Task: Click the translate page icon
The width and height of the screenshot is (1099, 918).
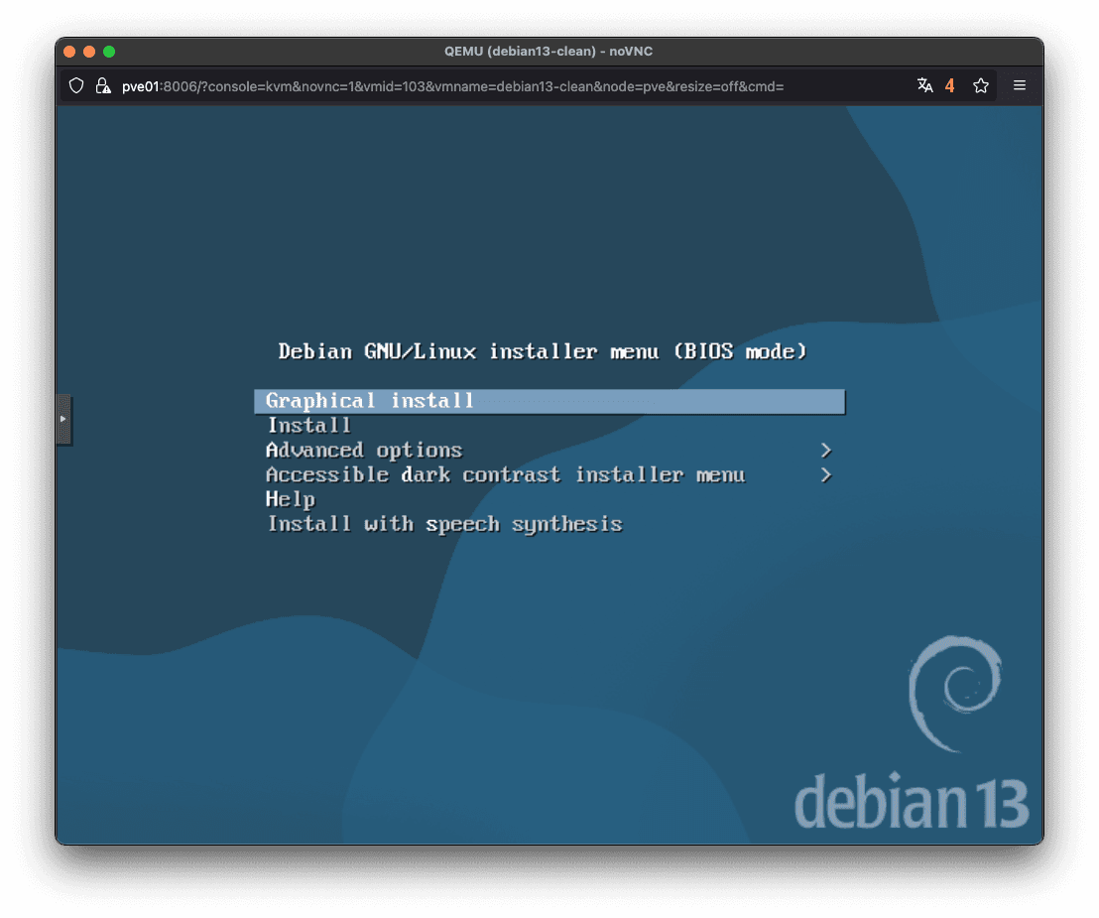Action: click(x=924, y=85)
